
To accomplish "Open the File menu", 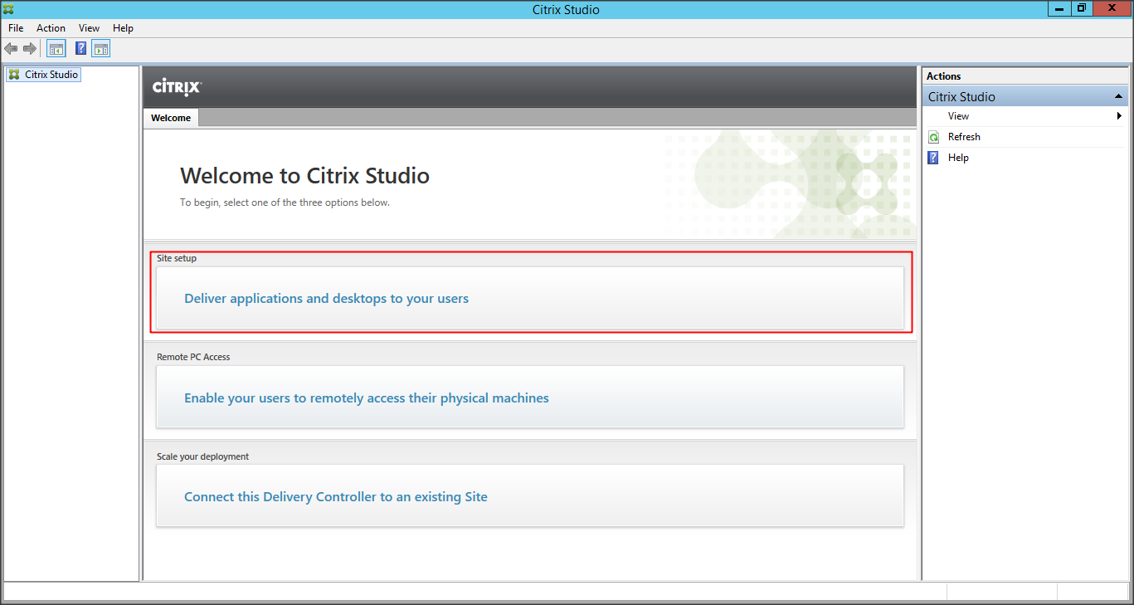I will [x=16, y=28].
